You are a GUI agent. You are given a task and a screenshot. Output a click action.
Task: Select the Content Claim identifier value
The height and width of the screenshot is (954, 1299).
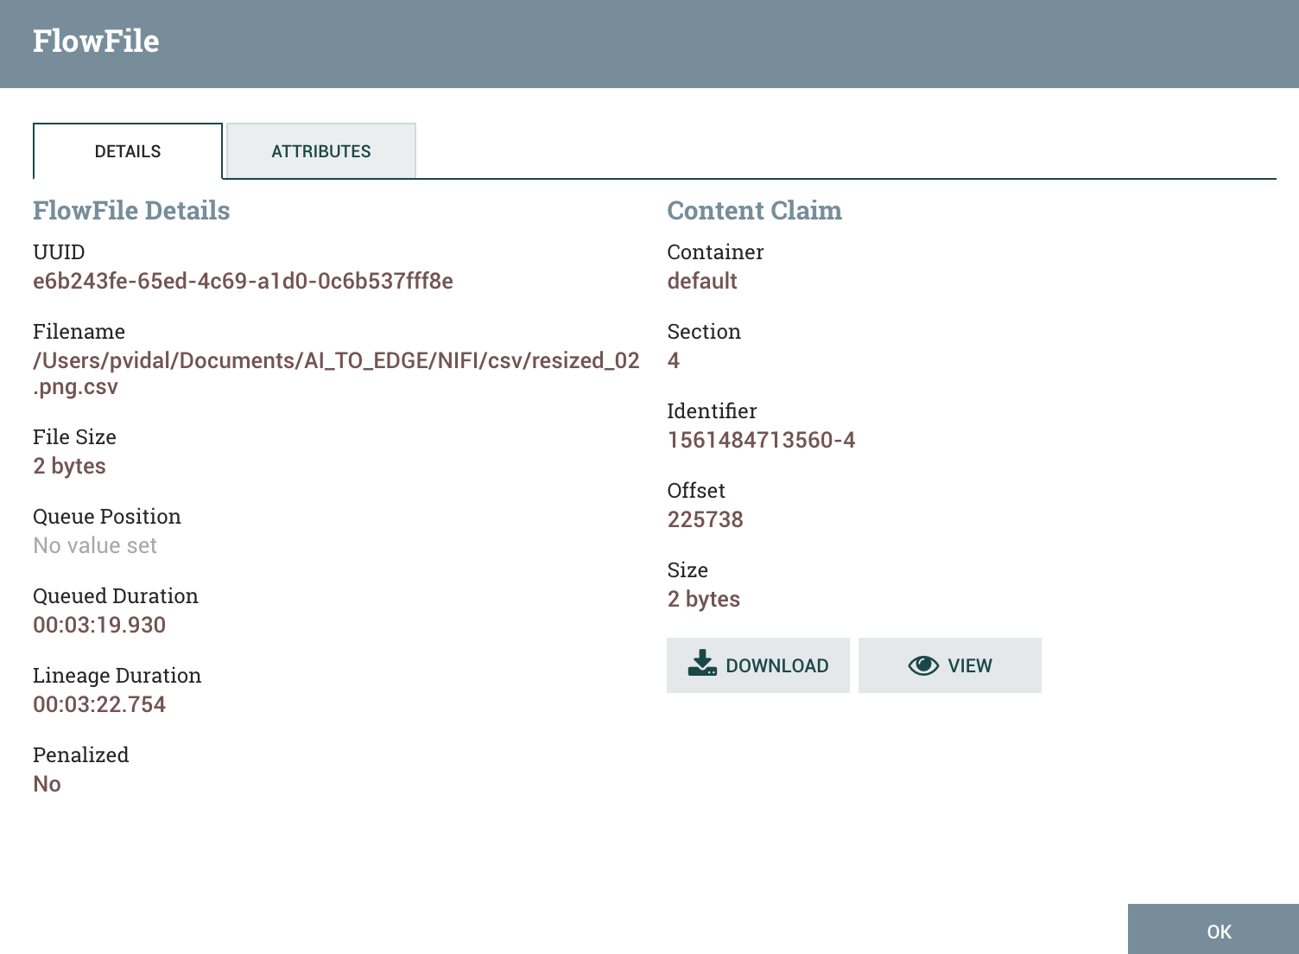coord(760,440)
